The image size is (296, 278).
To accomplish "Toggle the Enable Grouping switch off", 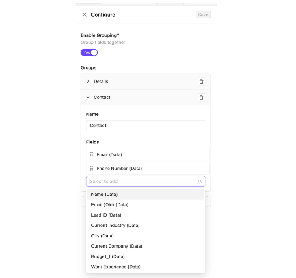I will pos(89,52).
